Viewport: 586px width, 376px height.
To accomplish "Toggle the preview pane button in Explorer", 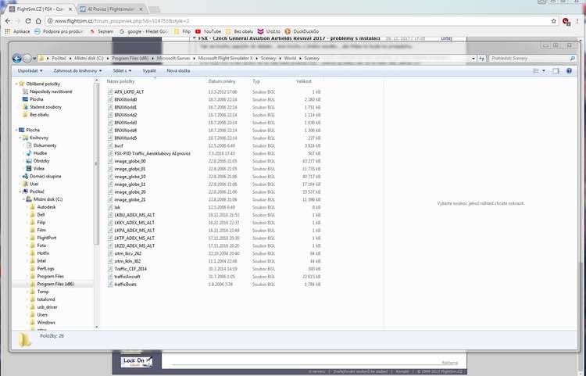I will tap(556, 70).
